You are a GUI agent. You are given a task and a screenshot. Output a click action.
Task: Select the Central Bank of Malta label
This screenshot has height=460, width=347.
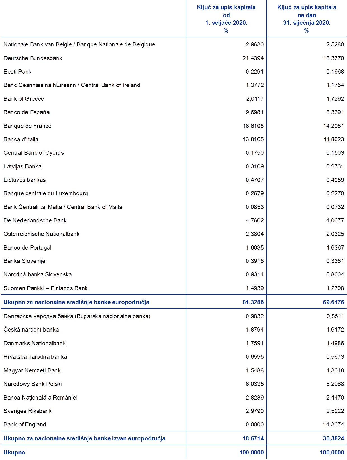(x=63, y=207)
